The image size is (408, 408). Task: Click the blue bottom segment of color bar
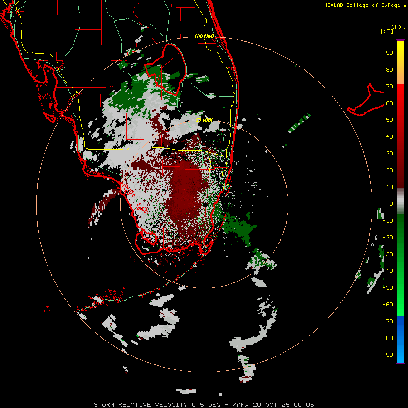400,339
